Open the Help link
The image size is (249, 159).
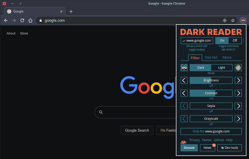229,140
